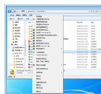The width and height of the screenshot is (101, 94).
Task: Expand the arrow after game (D:) in breadcrumb
Action: point(36,11)
